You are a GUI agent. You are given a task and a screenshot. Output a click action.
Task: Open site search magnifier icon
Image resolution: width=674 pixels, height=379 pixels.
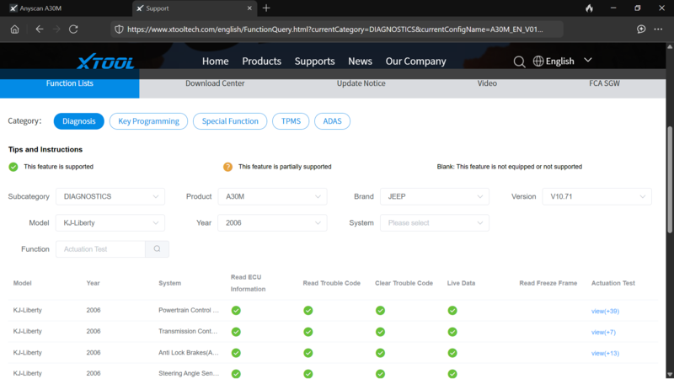519,61
